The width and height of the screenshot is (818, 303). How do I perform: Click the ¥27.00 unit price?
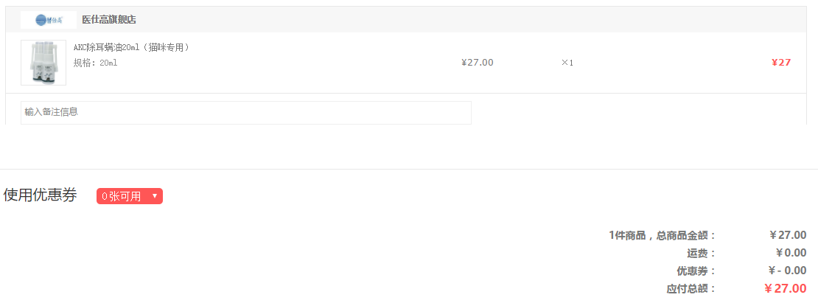click(x=477, y=63)
